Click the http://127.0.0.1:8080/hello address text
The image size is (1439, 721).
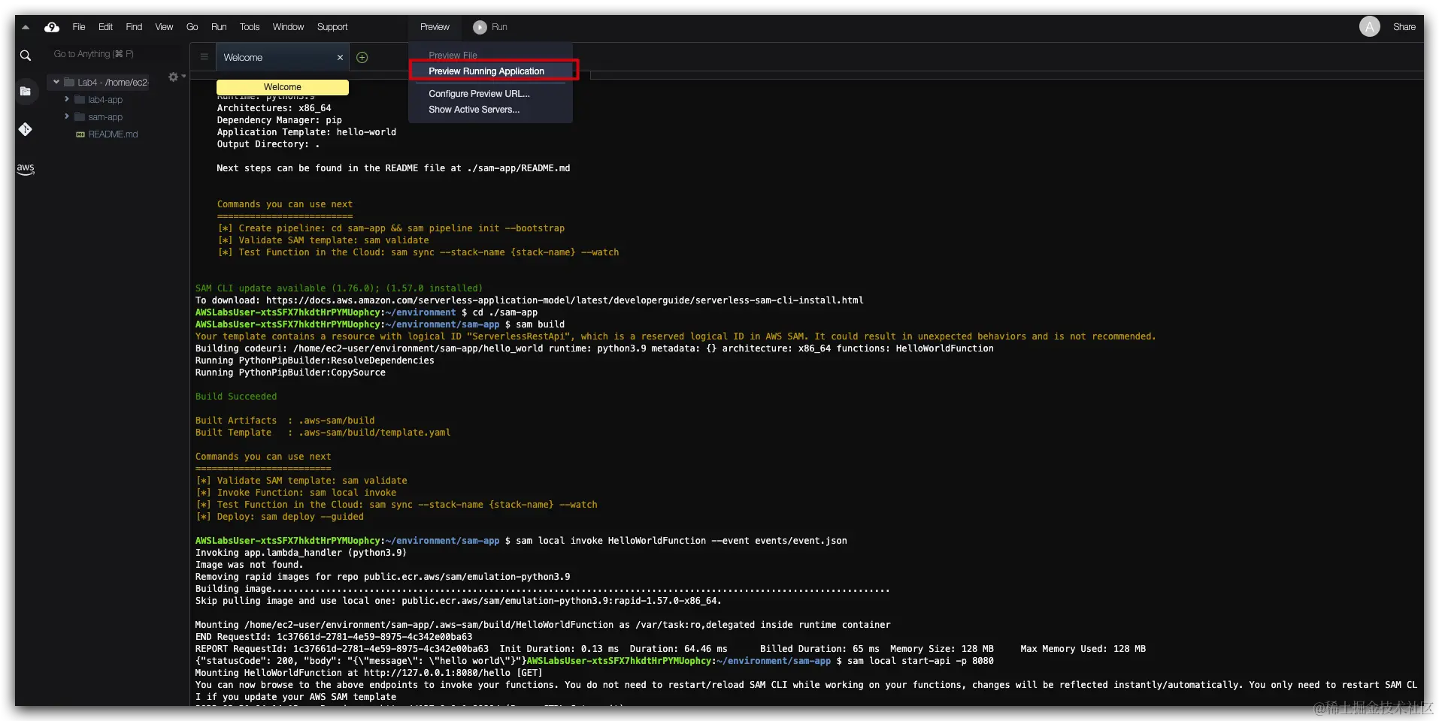(438, 673)
